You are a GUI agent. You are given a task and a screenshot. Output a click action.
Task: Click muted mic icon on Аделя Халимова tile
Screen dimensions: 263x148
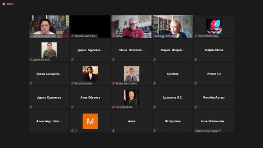tap(31, 107)
